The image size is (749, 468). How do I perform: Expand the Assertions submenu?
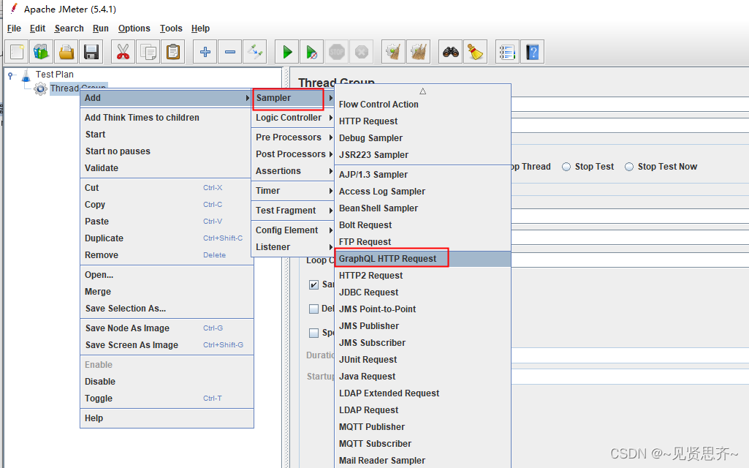(x=293, y=170)
